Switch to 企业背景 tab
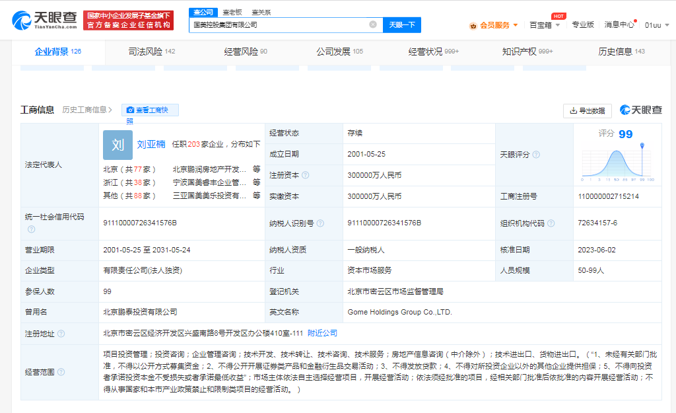The height and width of the screenshot is (413, 676). (58, 52)
